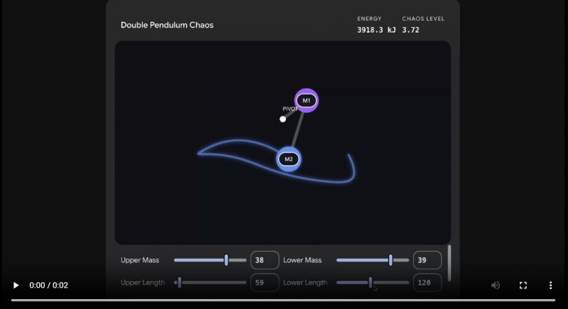Click the Lower Mass value field showing 39
Viewport: 568px width, 309px height.
click(427, 260)
